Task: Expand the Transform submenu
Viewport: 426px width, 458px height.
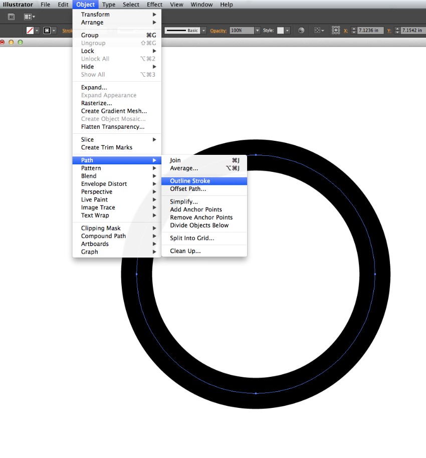Action: click(x=117, y=15)
